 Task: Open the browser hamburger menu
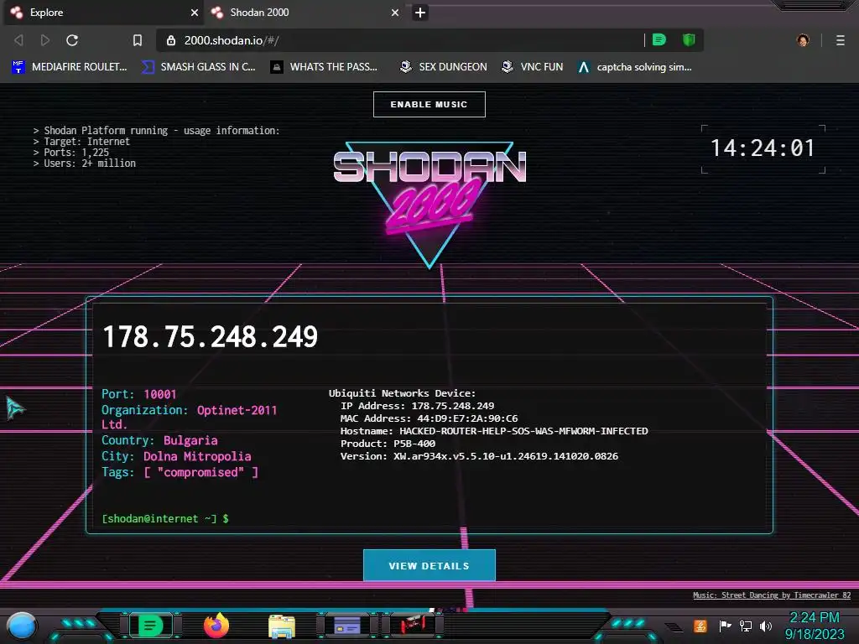[x=841, y=40]
